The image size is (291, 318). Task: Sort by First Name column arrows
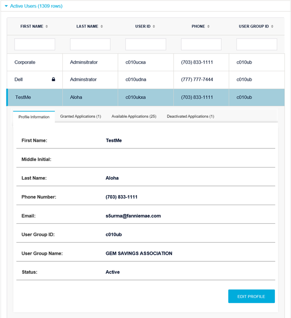pos(47,27)
